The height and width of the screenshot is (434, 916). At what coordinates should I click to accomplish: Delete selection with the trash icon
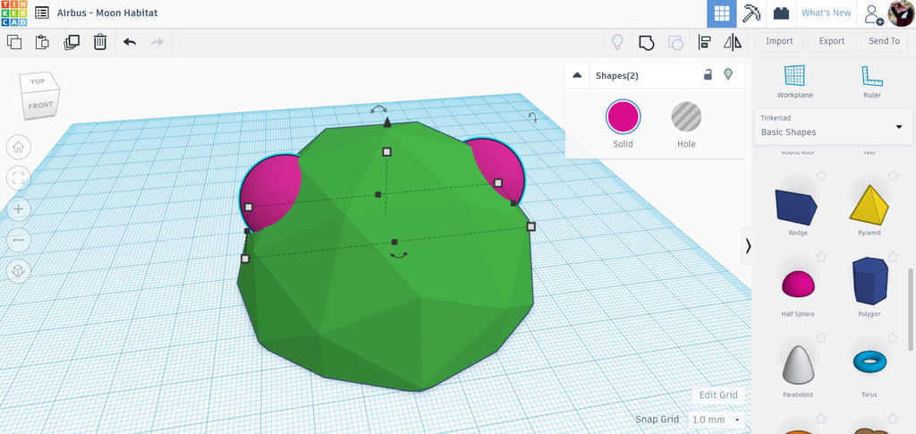point(100,42)
